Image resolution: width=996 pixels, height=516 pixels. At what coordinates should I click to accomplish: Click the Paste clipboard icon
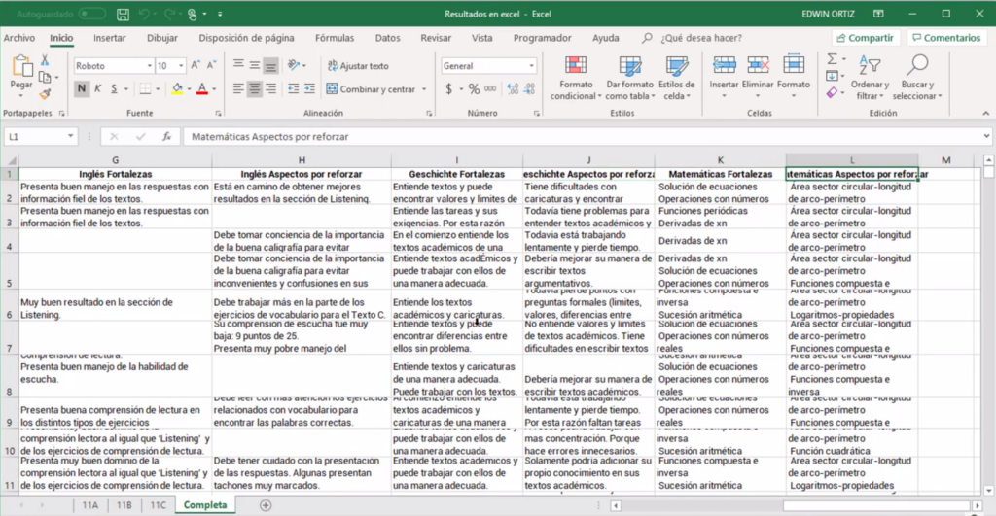pyautogui.click(x=21, y=66)
